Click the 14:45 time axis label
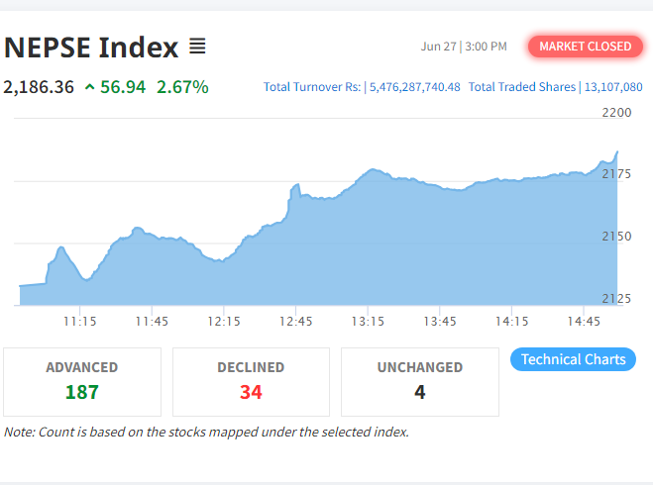 584,321
